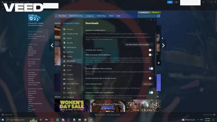
Task: Click the settings panel vertical scrollbar
Action: tap(156, 55)
